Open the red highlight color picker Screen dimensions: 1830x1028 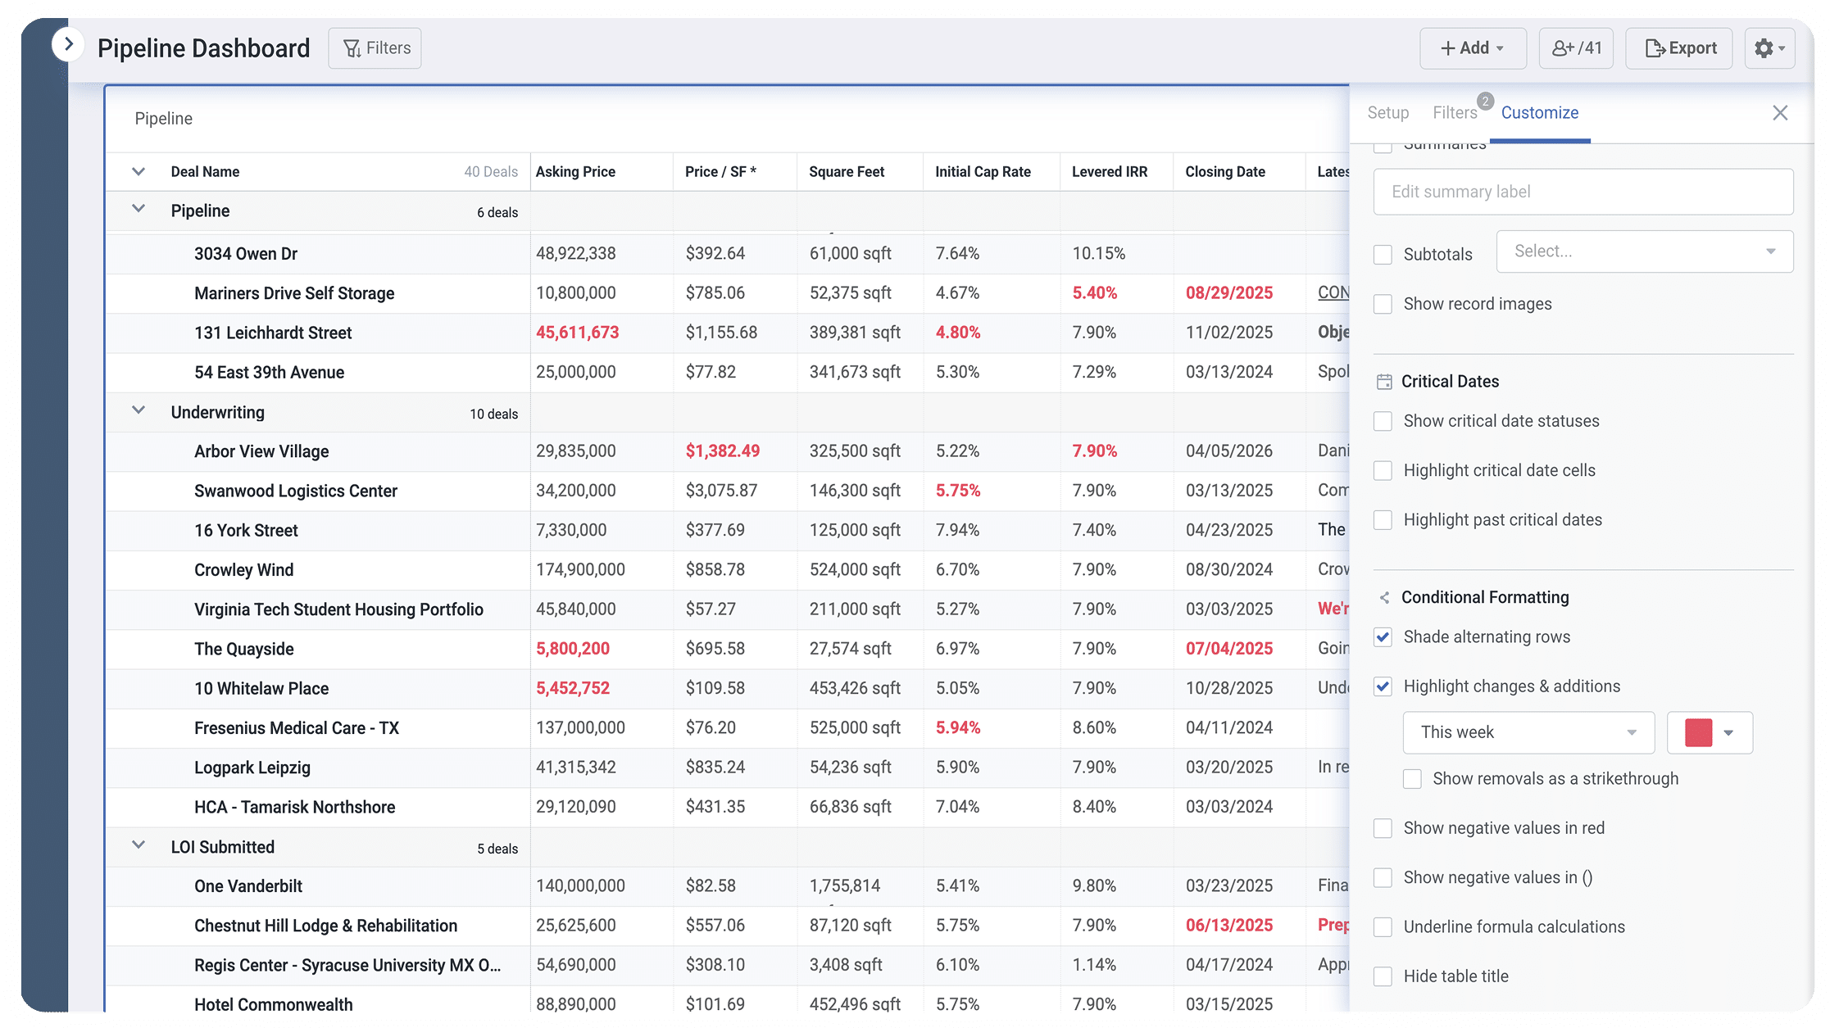click(x=1710, y=732)
